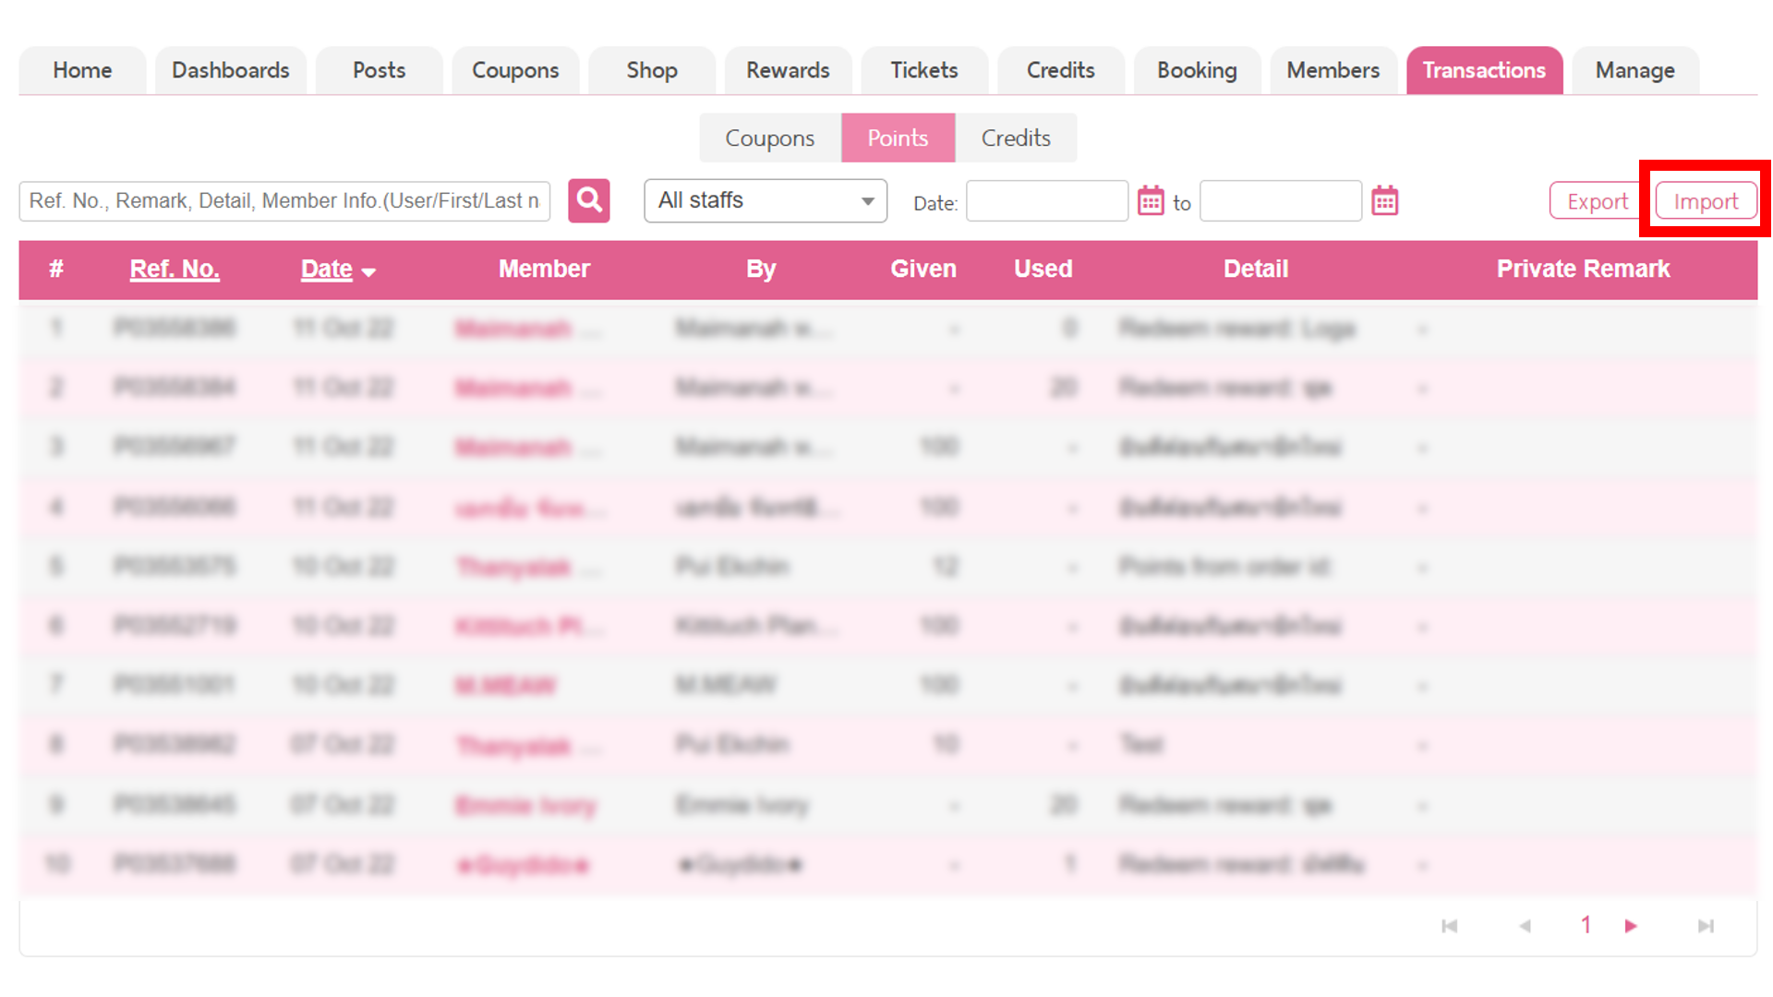Go to the next results page

[1631, 926]
